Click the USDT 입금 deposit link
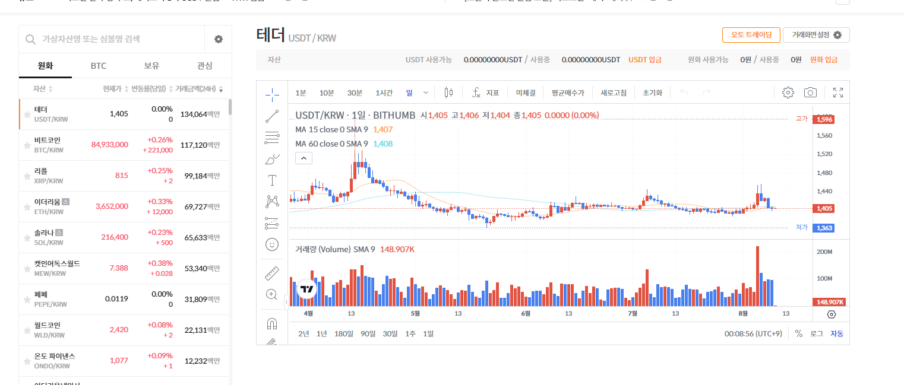 645,60
